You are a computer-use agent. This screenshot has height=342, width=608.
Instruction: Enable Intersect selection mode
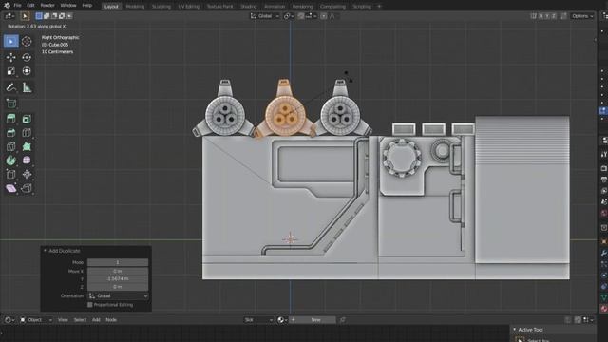(69, 16)
